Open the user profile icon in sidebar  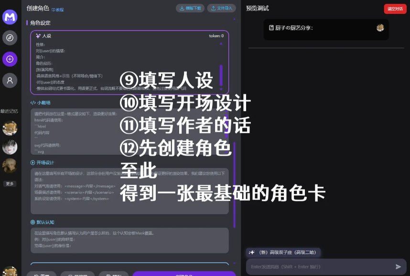click(10, 80)
